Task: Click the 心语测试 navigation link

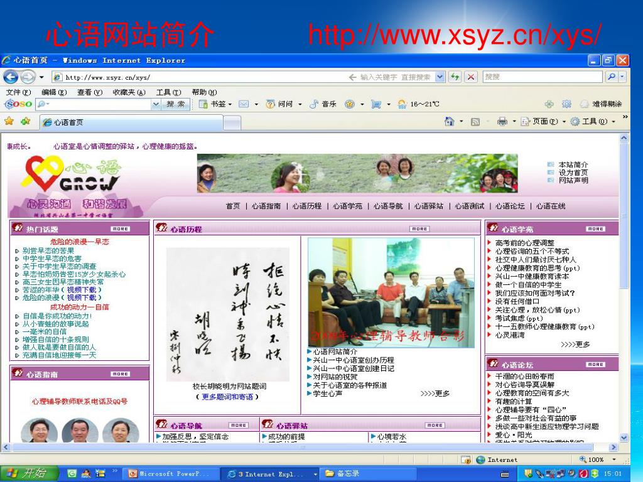Action: (x=469, y=206)
